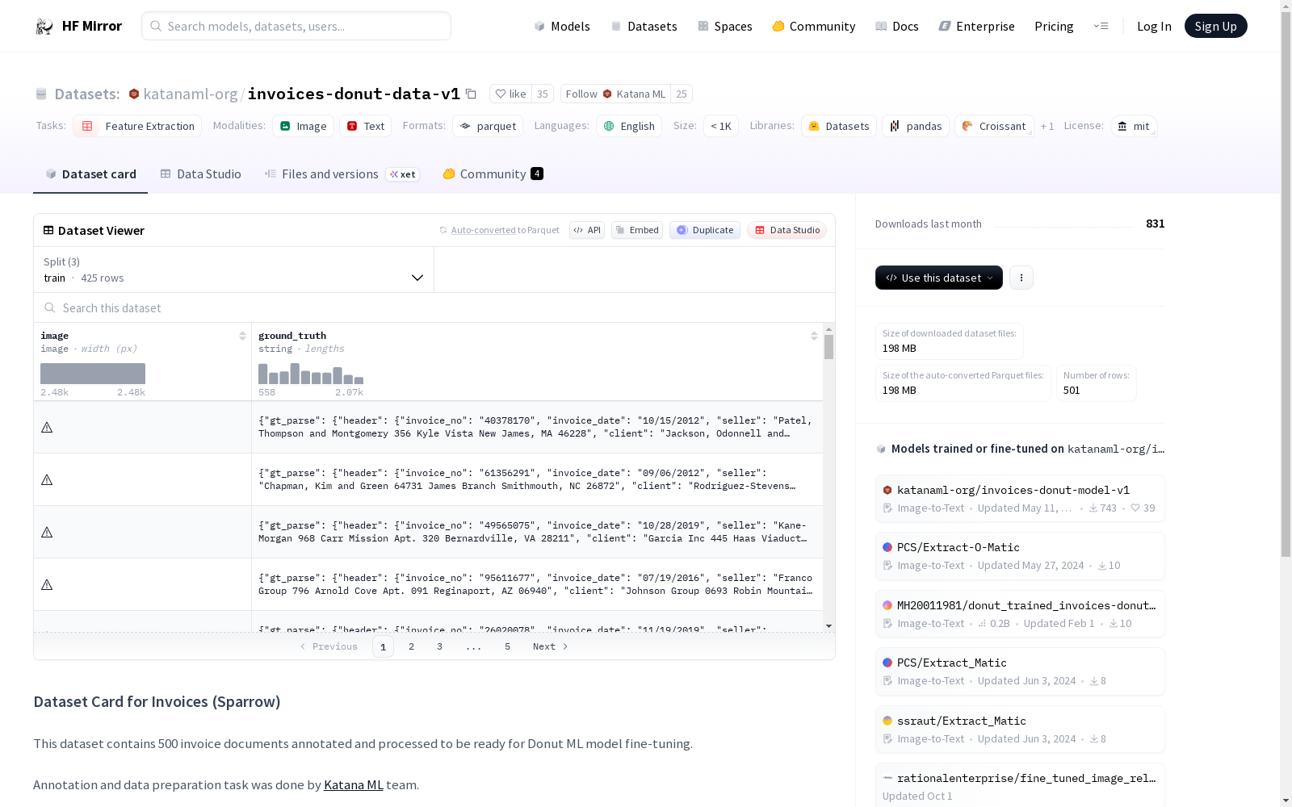The height and width of the screenshot is (807, 1292).
Task: Open the Community tab with 4 discussions
Action: (x=493, y=174)
